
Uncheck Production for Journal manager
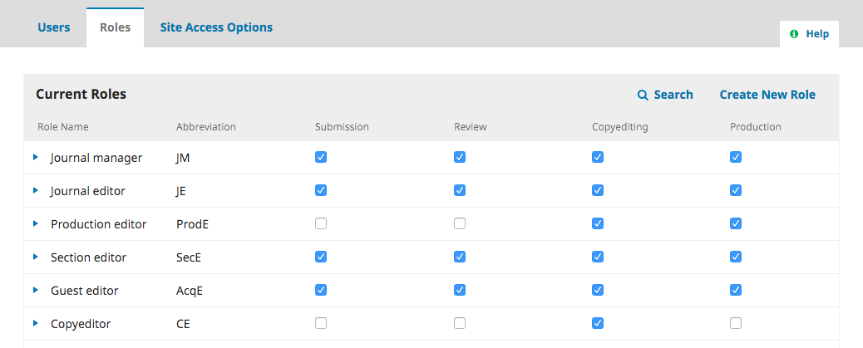(736, 157)
